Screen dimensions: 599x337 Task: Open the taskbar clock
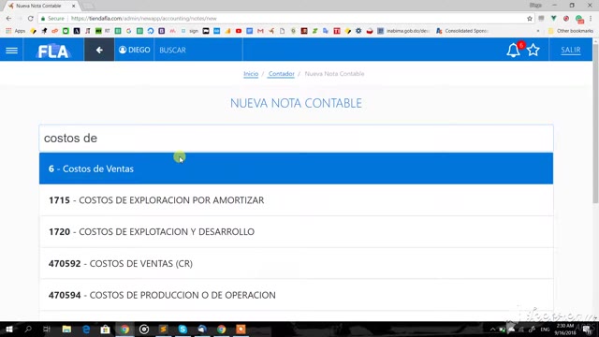565,329
